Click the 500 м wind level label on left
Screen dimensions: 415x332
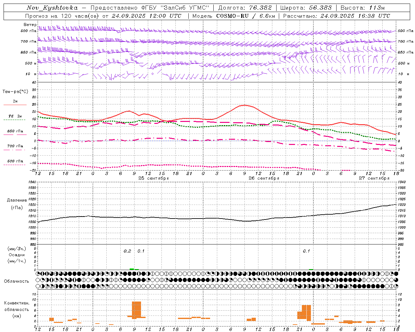tap(31, 63)
